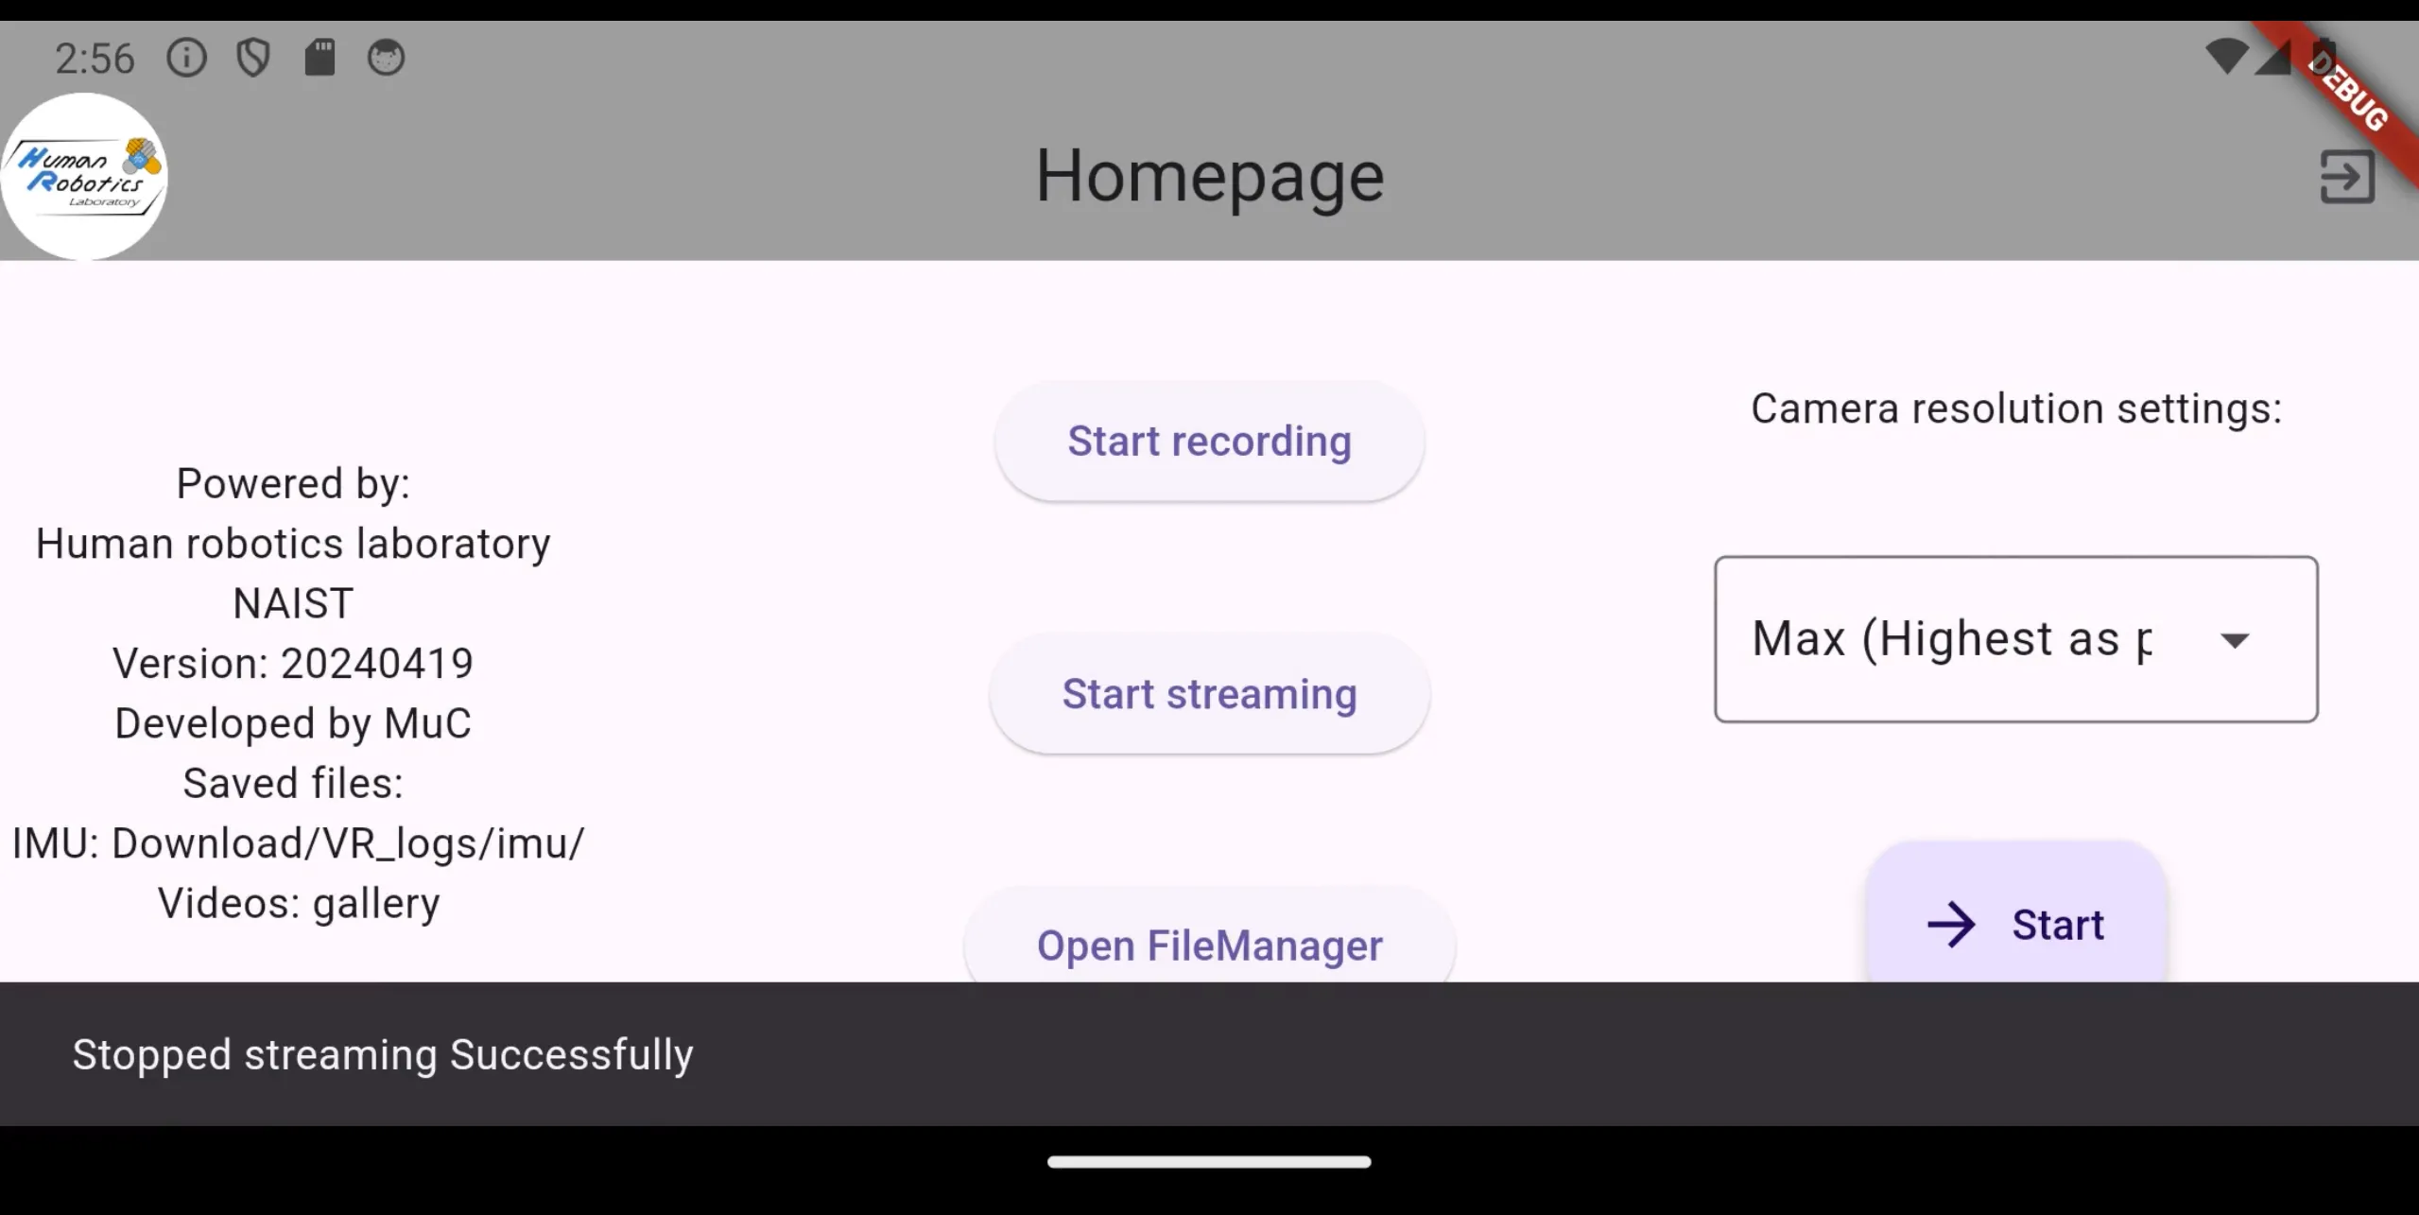
Task: Tap the Android navigation gesture bar
Action: point(1209,1162)
